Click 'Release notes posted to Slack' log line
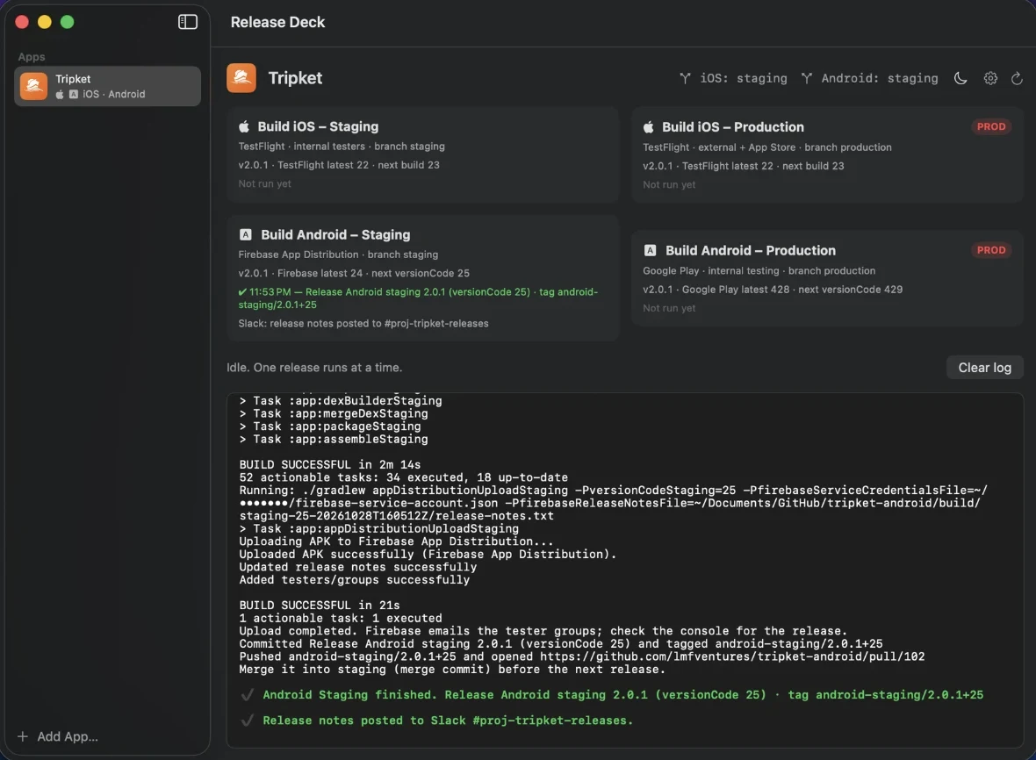 [x=448, y=721]
